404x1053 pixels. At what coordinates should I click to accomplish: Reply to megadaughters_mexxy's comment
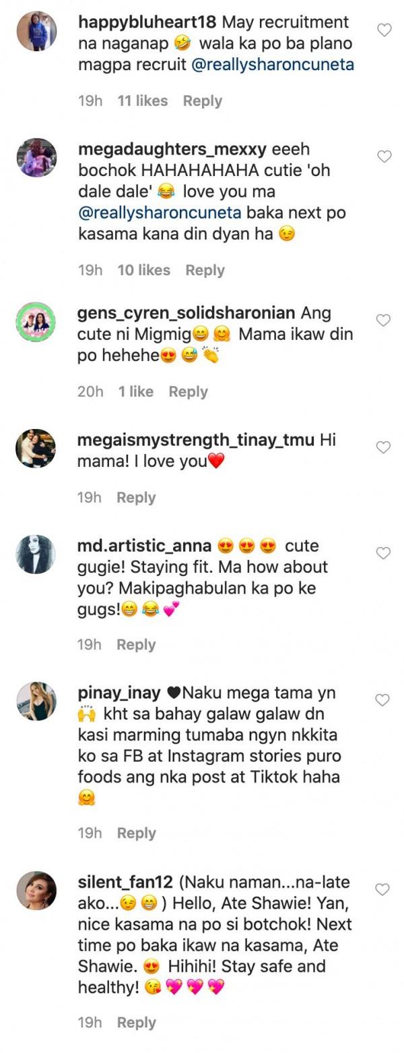(x=205, y=271)
